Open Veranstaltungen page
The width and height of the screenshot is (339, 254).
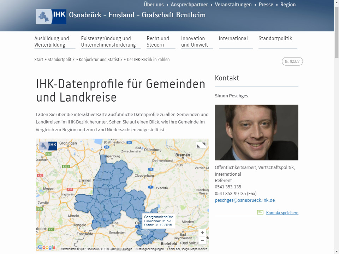point(233,5)
